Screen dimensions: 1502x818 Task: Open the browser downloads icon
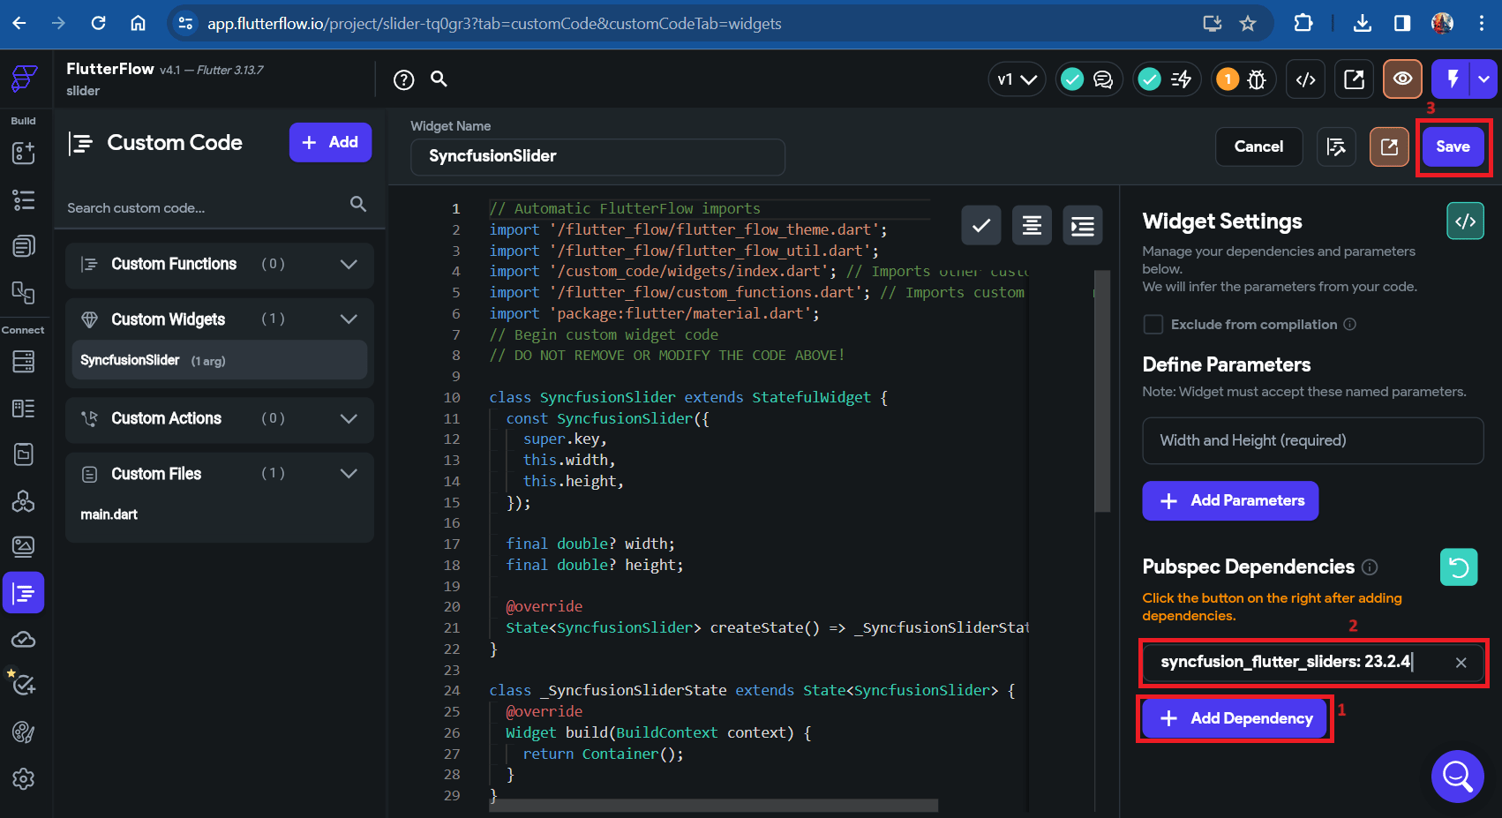coord(1363,24)
